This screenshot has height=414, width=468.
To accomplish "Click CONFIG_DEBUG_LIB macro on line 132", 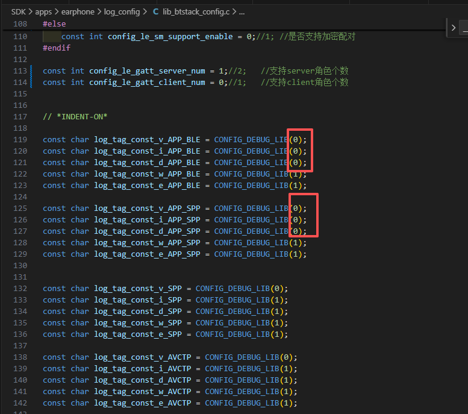I will (232, 289).
